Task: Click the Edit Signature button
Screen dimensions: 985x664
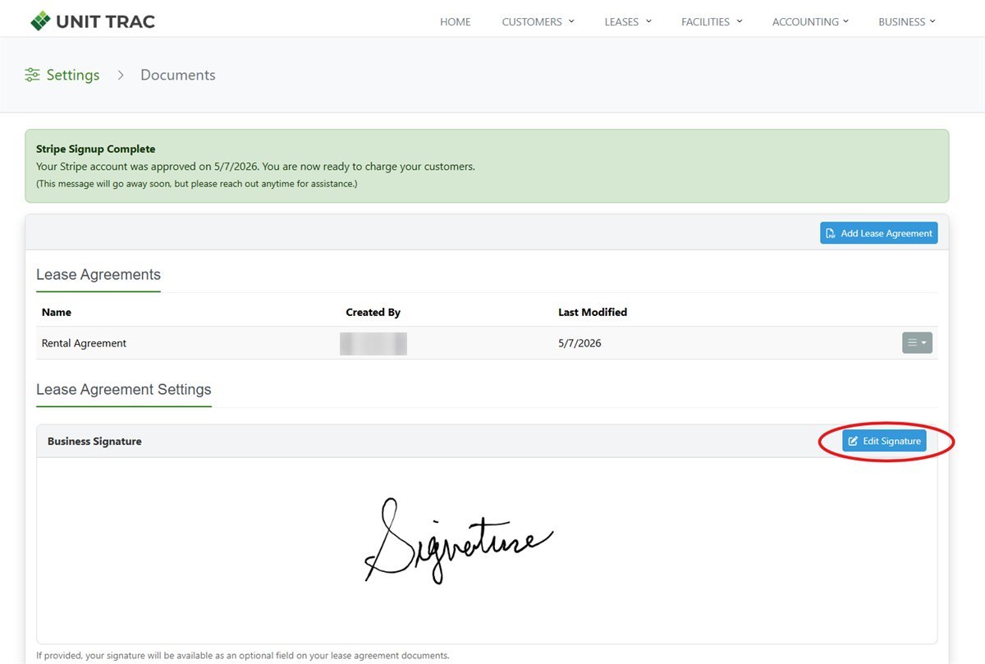Action: [x=884, y=441]
